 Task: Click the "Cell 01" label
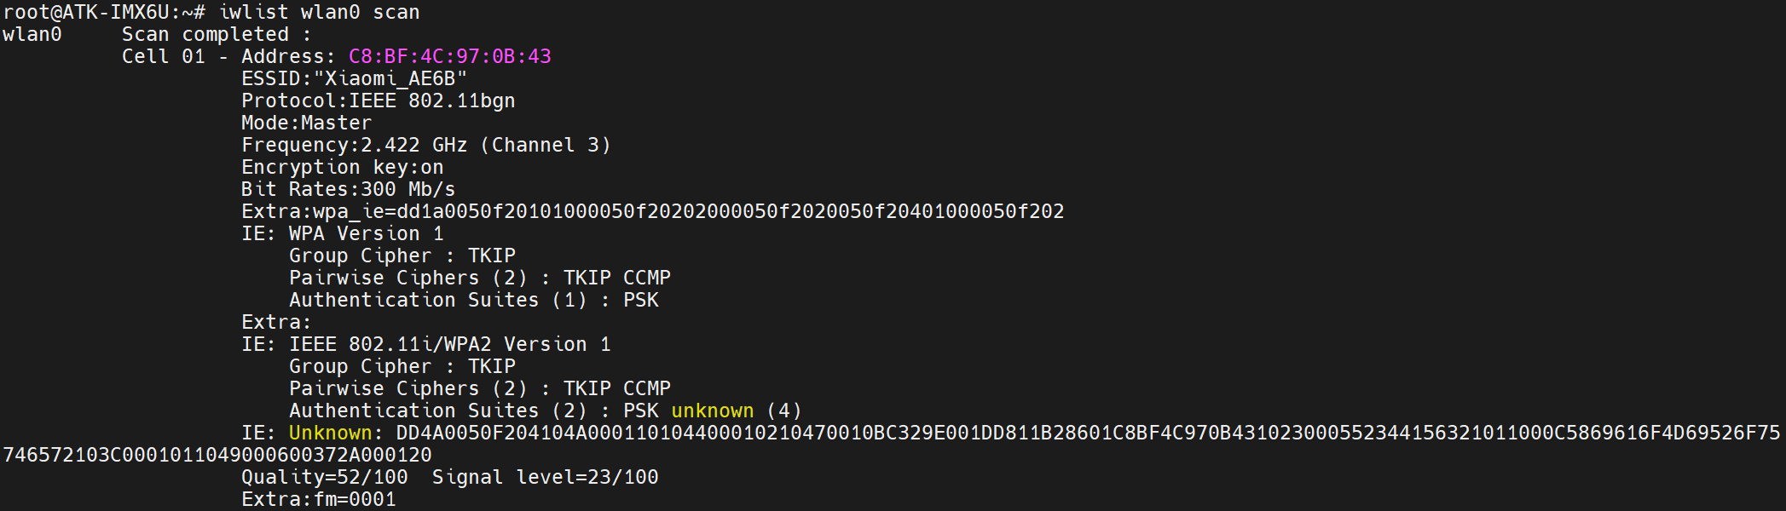click(163, 56)
